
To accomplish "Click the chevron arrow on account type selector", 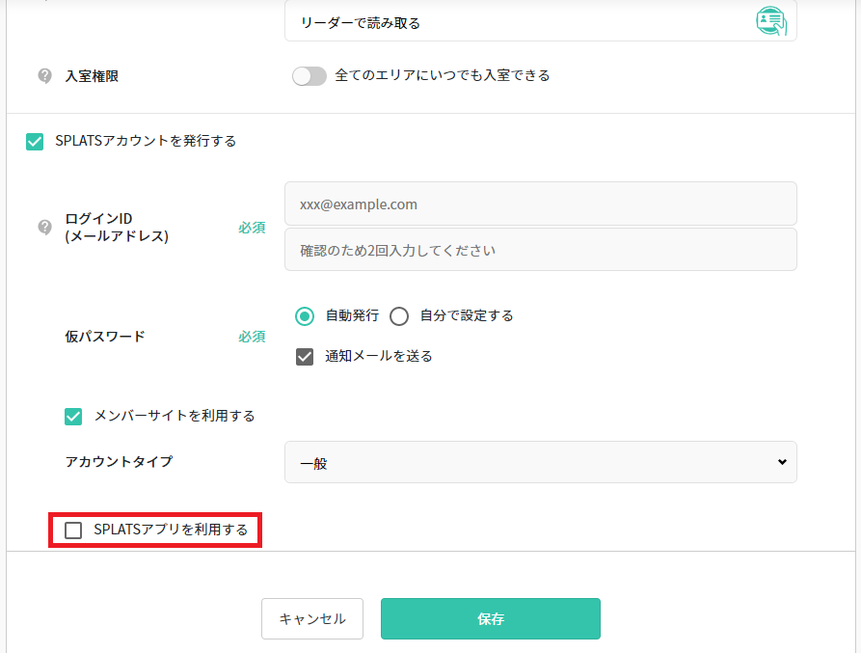I will click(783, 462).
